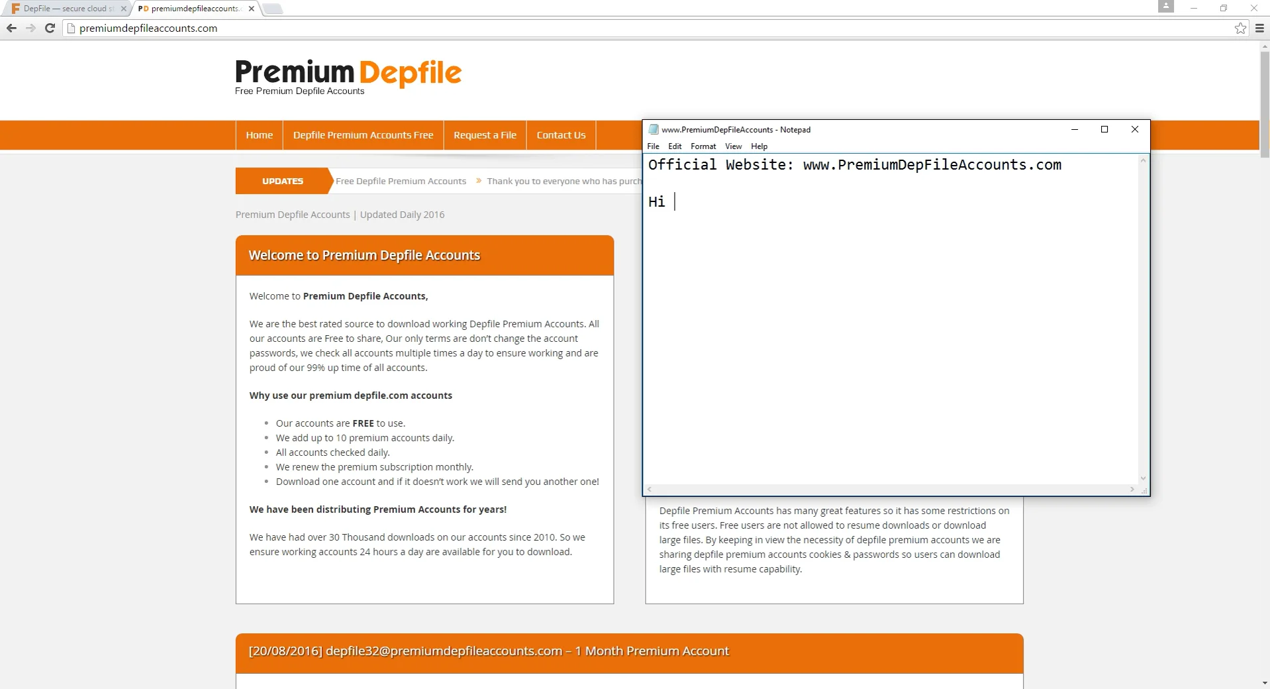The width and height of the screenshot is (1270, 689).
Task: Open the Notepad Edit menu
Action: pyautogui.click(x=675, y=146)
